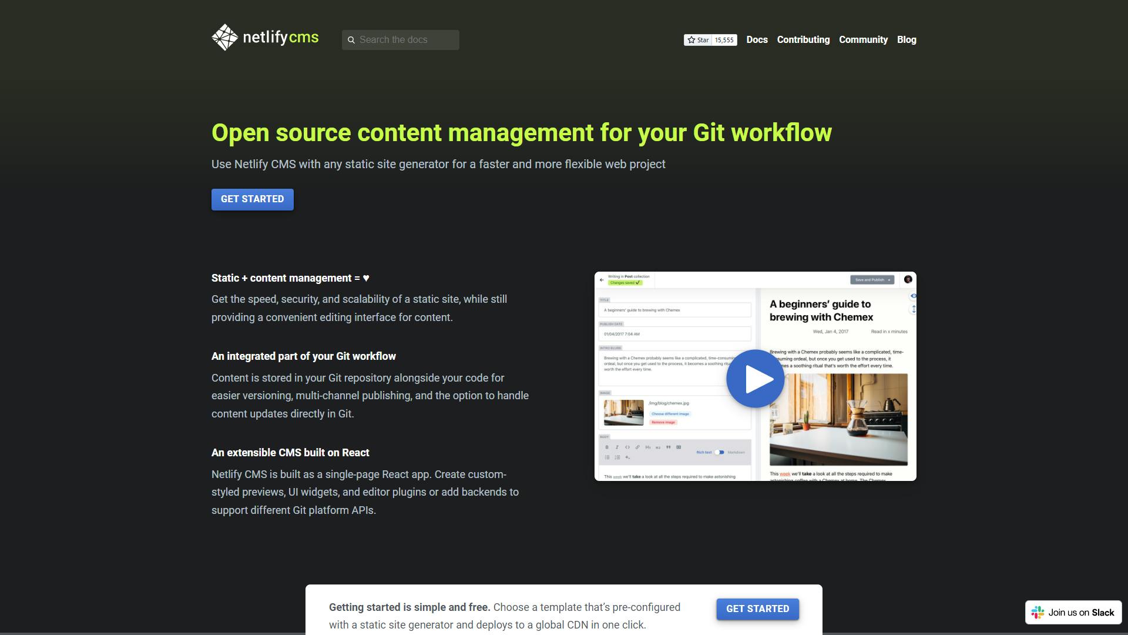Click the hero GET STARTED button

click(x=253, y=199)
